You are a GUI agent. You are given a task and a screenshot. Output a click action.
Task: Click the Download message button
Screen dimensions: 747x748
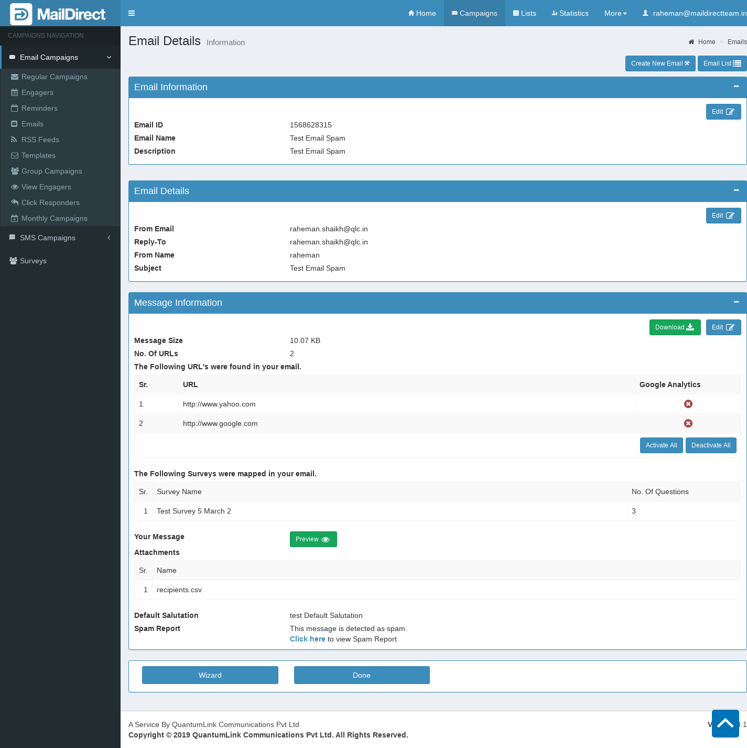pyautogui.click(x=675, y=327)
